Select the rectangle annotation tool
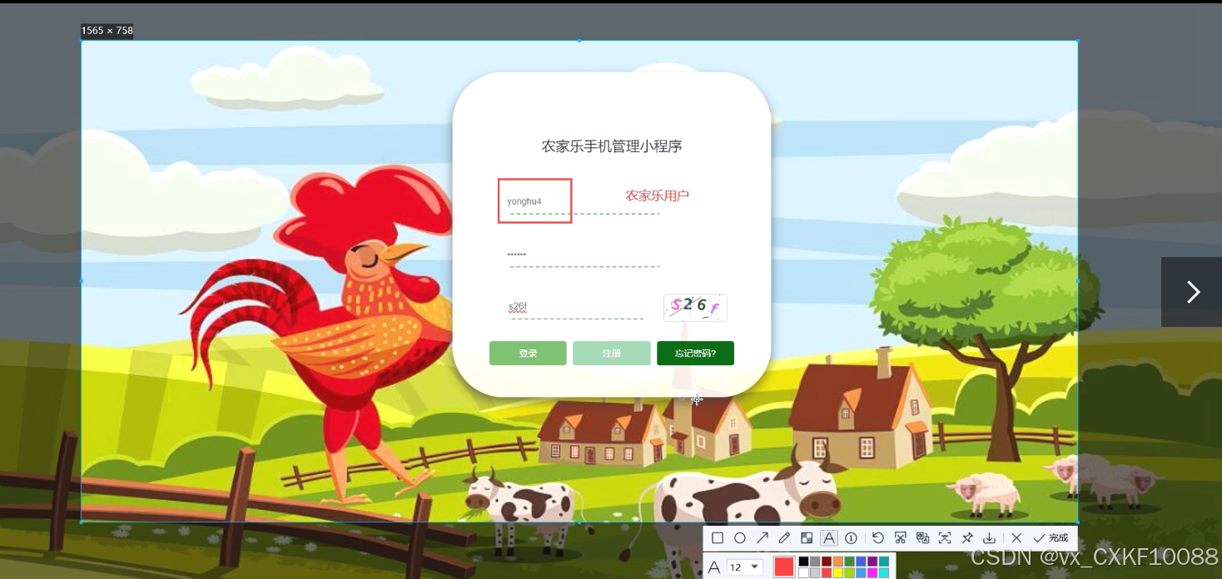Viewport: 1222px width, 579px height. point(718,538)
